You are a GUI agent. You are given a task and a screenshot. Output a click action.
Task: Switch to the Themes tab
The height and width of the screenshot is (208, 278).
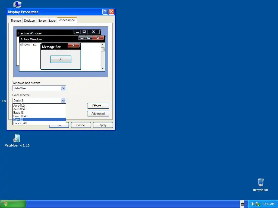(15, 21)
